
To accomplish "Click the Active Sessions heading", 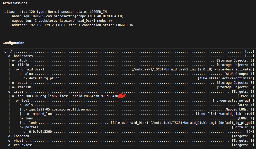I will [x=15, y=3].
